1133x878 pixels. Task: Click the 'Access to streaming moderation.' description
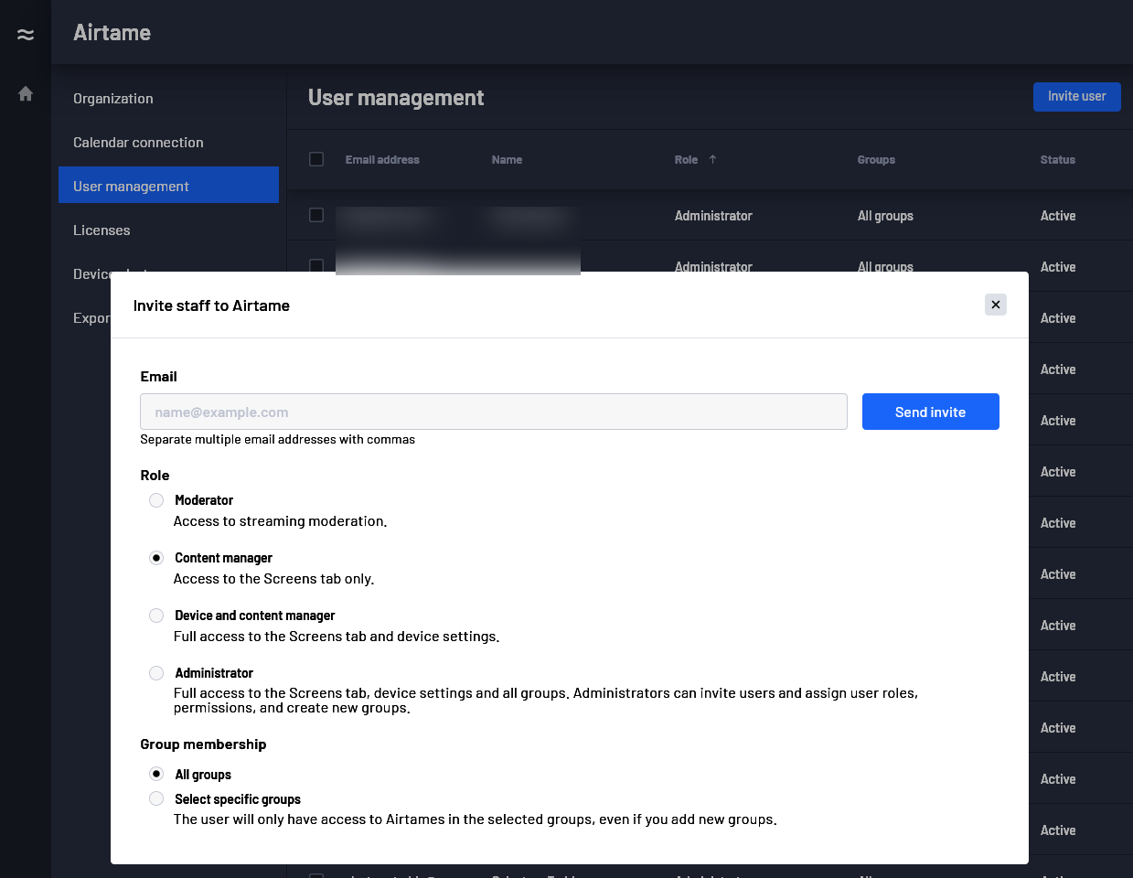[x=280, y=521]
